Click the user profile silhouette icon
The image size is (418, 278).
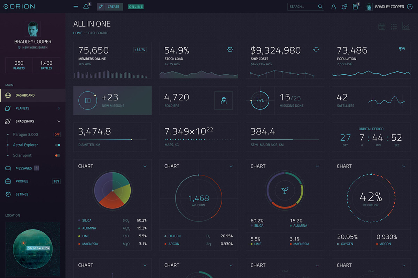333,7
